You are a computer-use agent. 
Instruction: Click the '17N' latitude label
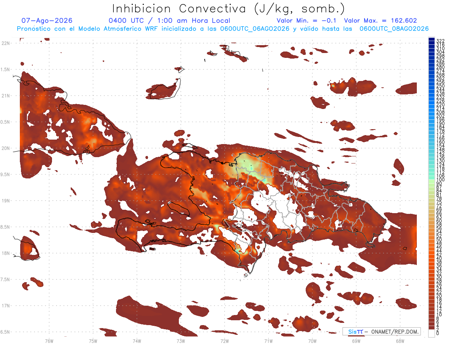5,306
